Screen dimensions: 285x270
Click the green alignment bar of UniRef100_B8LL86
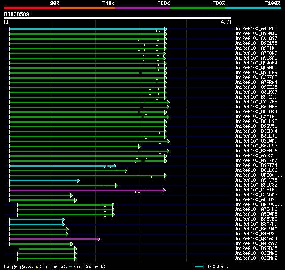click(67, 171)
